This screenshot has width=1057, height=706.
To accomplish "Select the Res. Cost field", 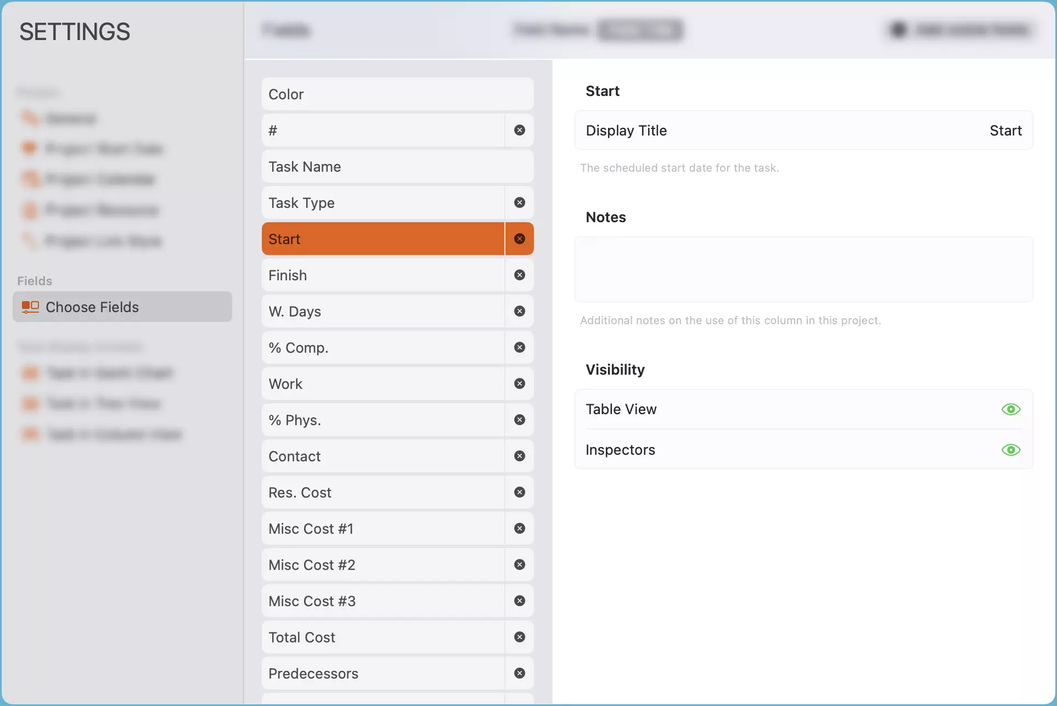I will 383,493.
